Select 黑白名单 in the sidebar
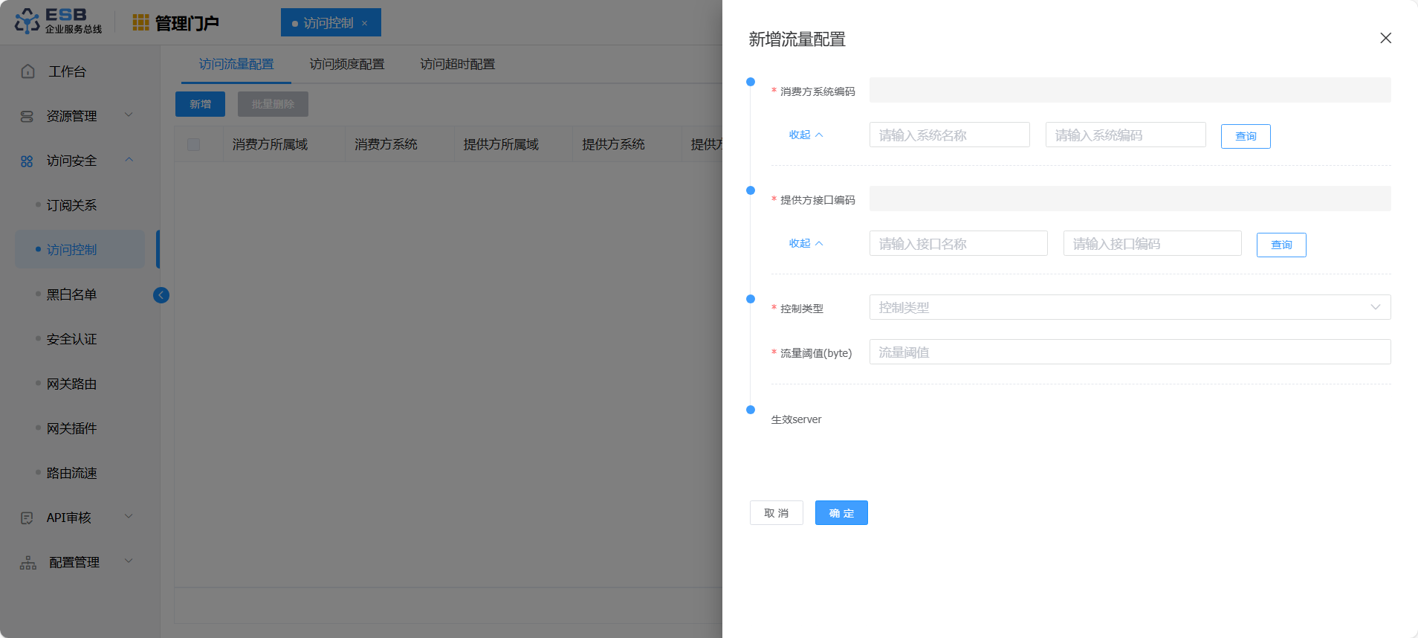 coord(72,294)
